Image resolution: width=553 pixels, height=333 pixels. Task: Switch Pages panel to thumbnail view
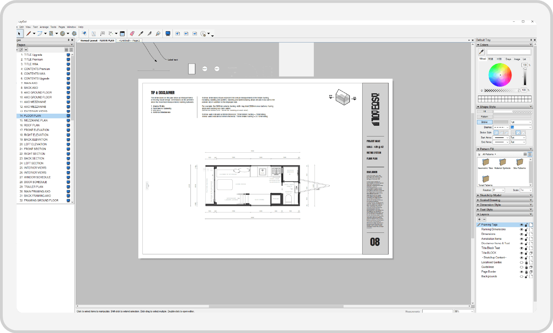(71, 50)
